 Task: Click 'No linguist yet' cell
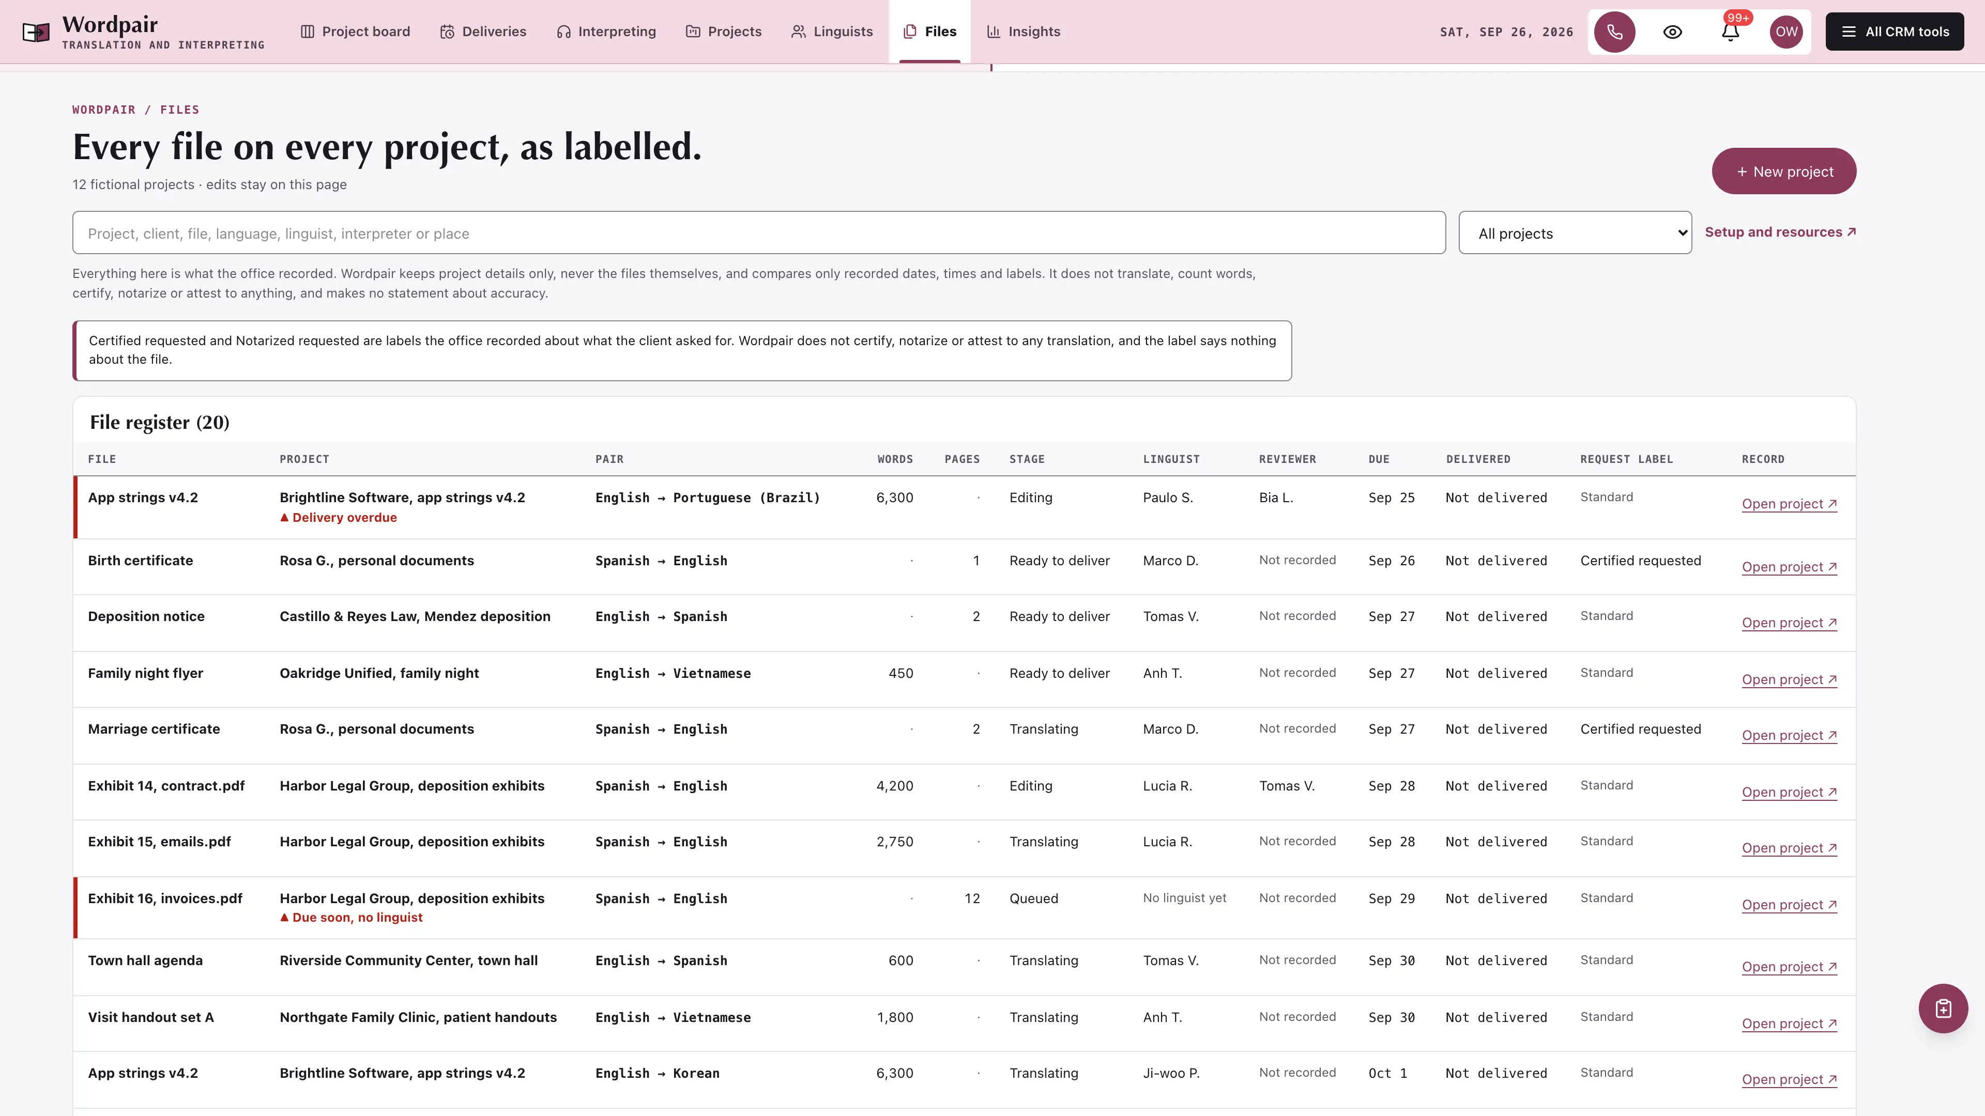click(1184, 898)
